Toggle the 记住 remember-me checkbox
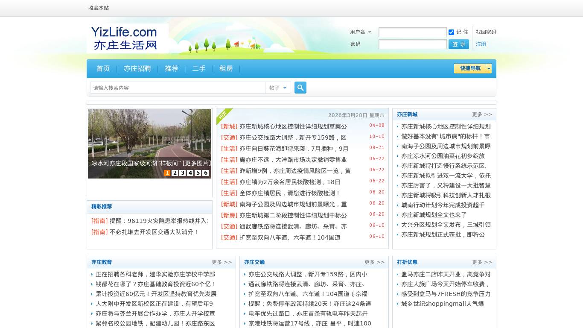The width and height of the screenshot is (583, 328). [x=451, y=32]
